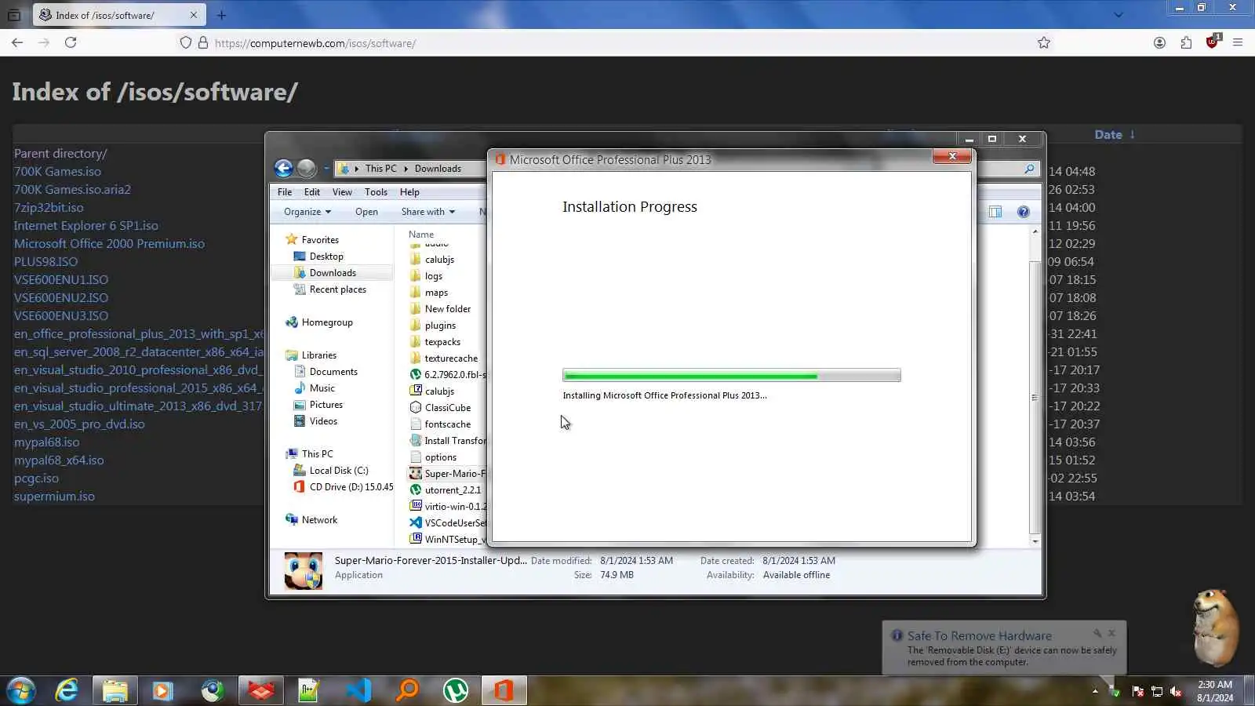
Task: Download the 7zip32bit.iso link
Action: [49, 208]
